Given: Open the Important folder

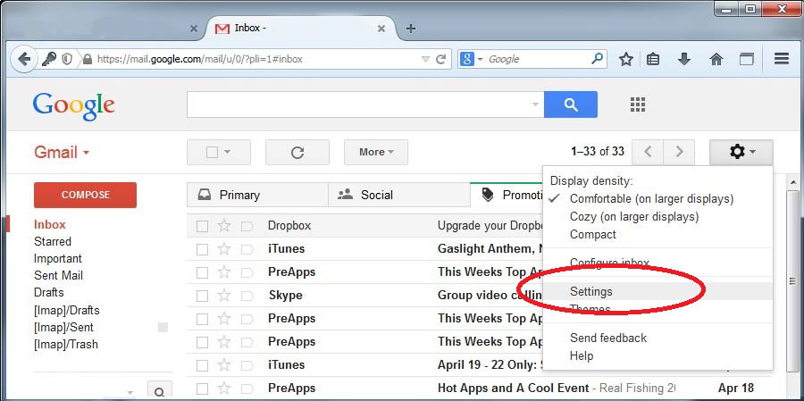Looking at the screenshot, I should pyautogui.click(x=57, y=258).
